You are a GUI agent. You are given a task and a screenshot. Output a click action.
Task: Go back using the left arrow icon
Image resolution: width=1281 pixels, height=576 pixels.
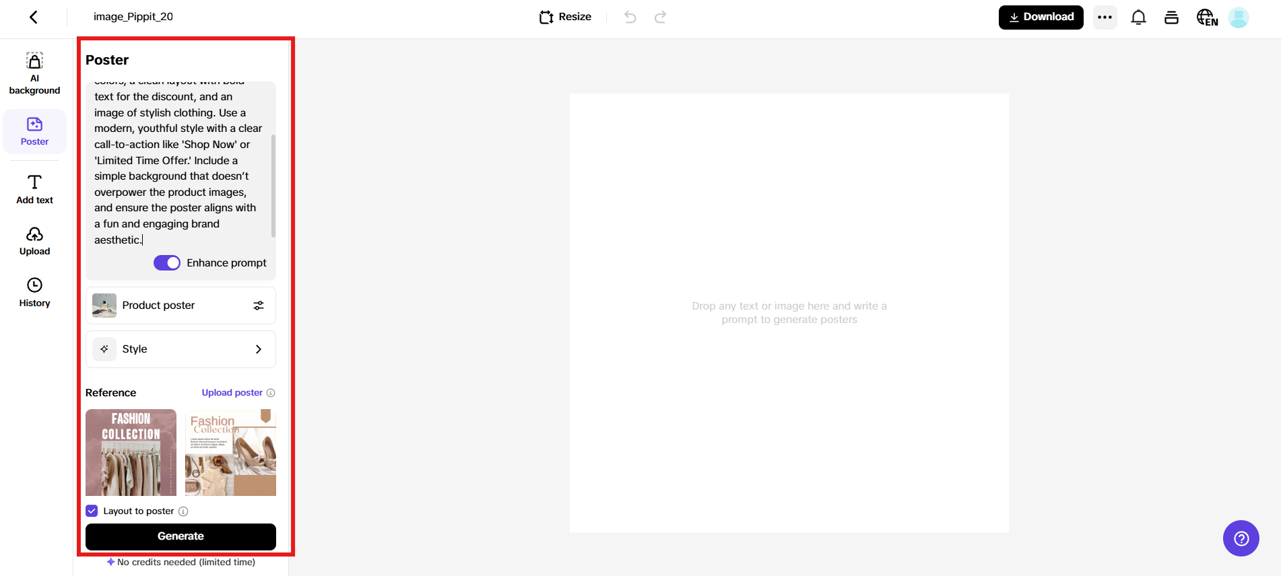click(34, 17)
